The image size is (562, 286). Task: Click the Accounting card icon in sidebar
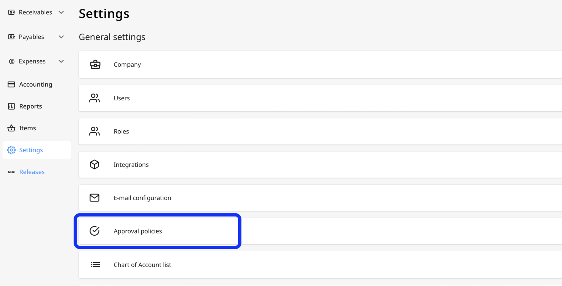pyautogui.click(x=11, y=84)
